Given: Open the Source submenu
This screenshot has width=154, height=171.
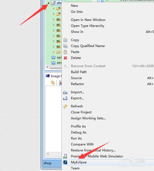Looking at the screenshot, I should click(x=76, y=78).
